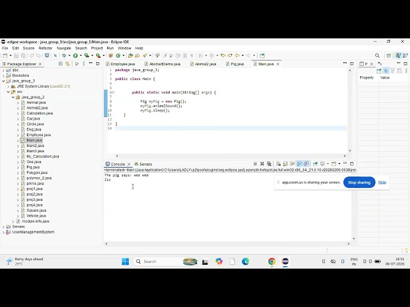Screen dimensions: 410x307
Task: Open the File menu
Action: pyautogui.click(x=5, y=48)
